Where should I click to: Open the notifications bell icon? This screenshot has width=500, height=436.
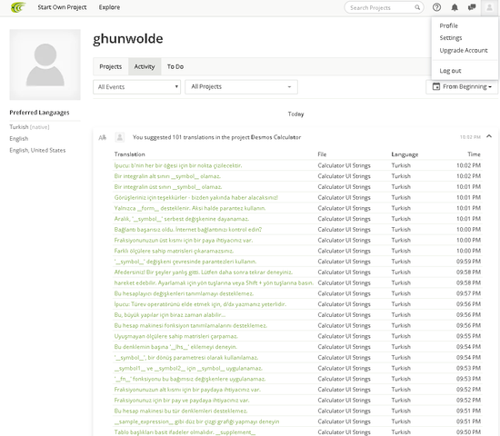[455, 7]
